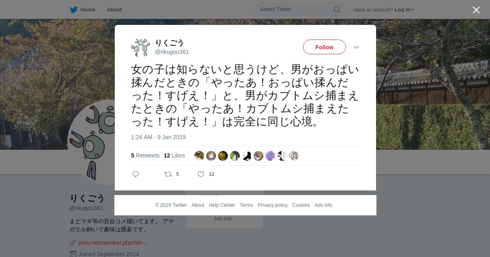
Task: Open the pixiv.net member profile link
Action: point(114,243)
